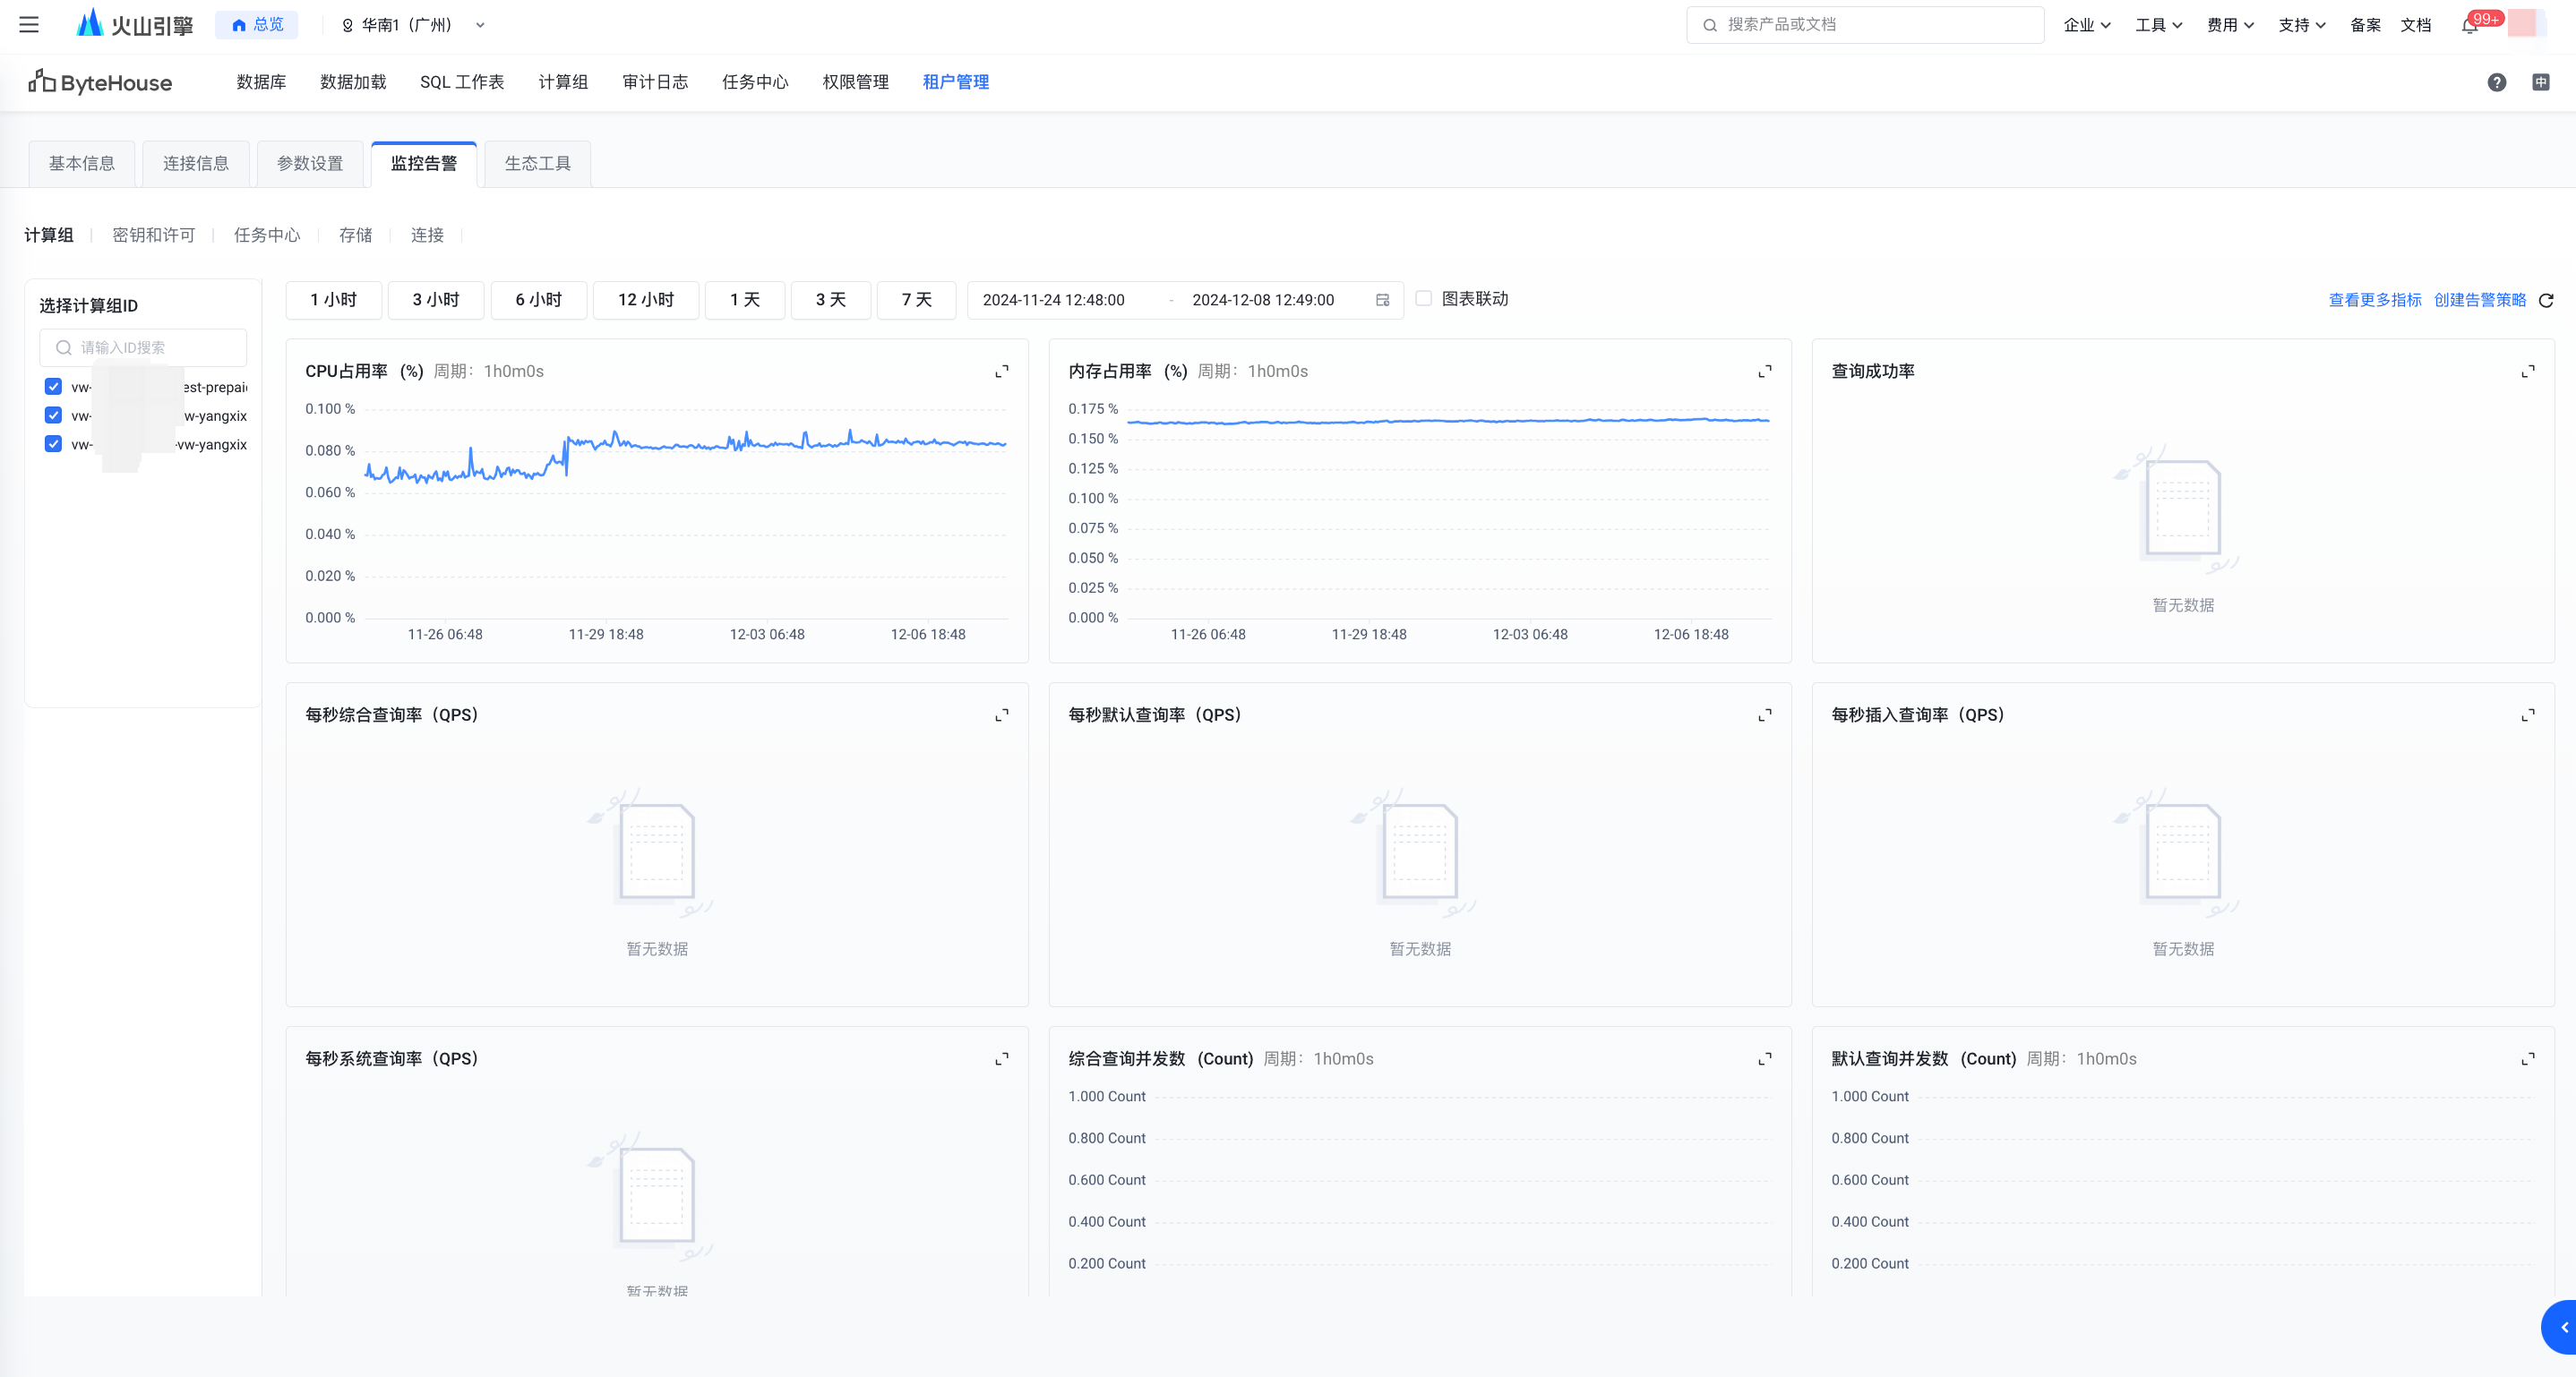Expand the 内存占用率 chart to fullscreen
This screenshot has height=1377, width=2576.
[1764, 372]
